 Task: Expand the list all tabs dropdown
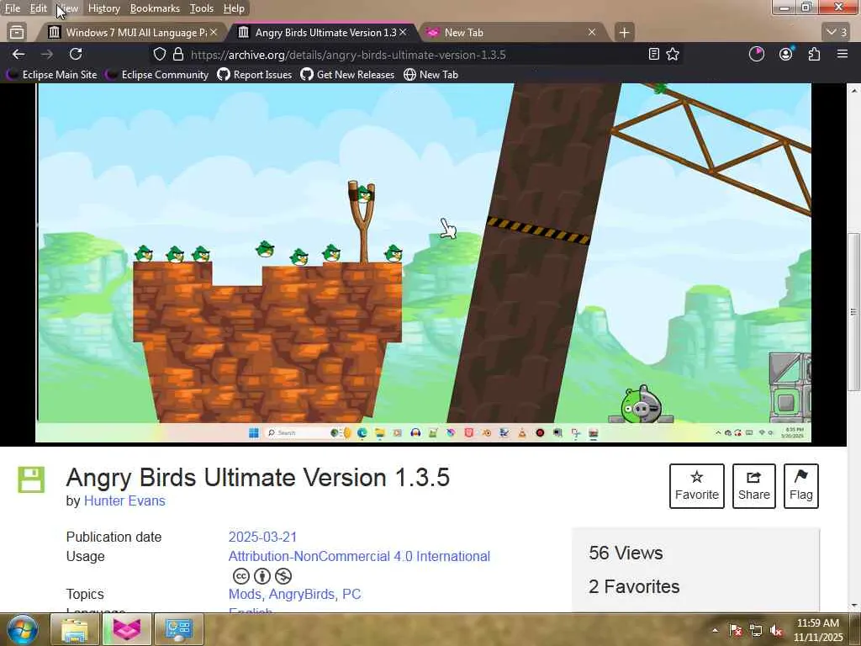point(837,33)
